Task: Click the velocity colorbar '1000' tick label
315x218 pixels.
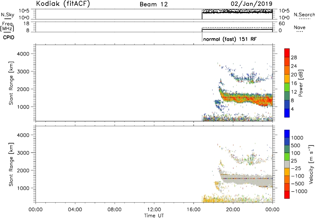Action: tap(297, 138)
